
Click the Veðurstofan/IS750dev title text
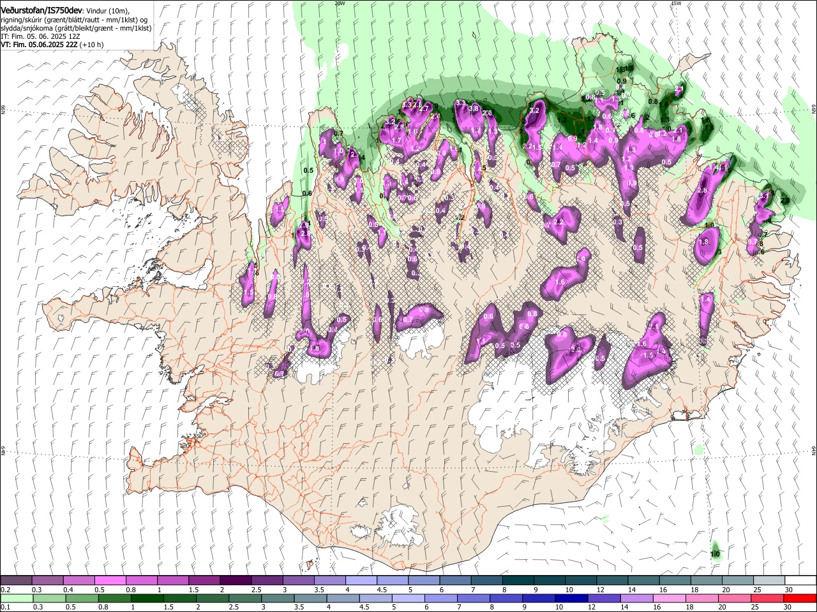pos(41,10)
